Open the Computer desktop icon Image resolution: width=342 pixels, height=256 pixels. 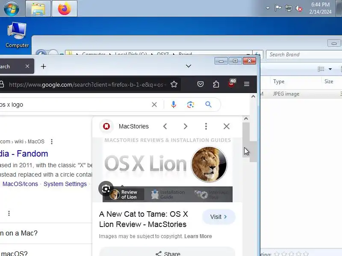[x=17, y=35]
